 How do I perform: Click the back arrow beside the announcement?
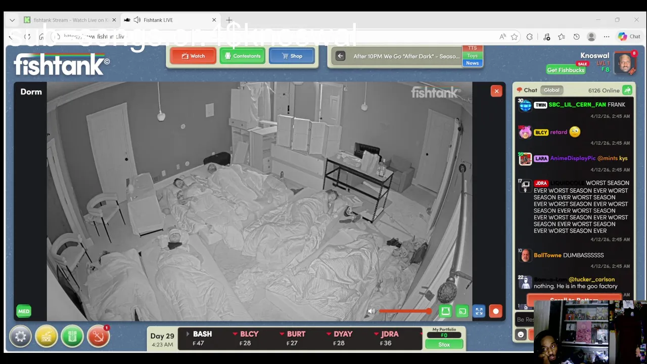coord(340,56)
